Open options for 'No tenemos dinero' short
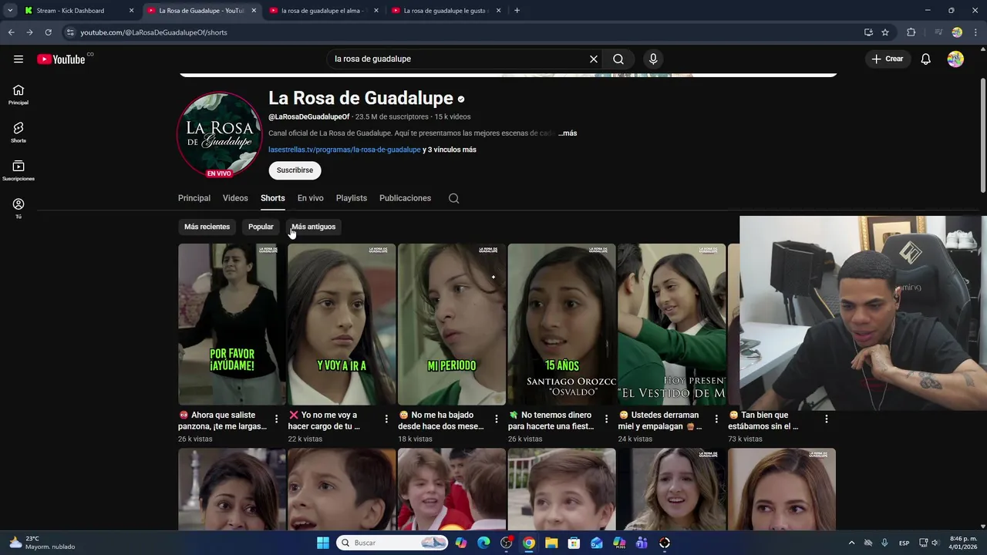 pyautogui.click(x=606, y=419)
